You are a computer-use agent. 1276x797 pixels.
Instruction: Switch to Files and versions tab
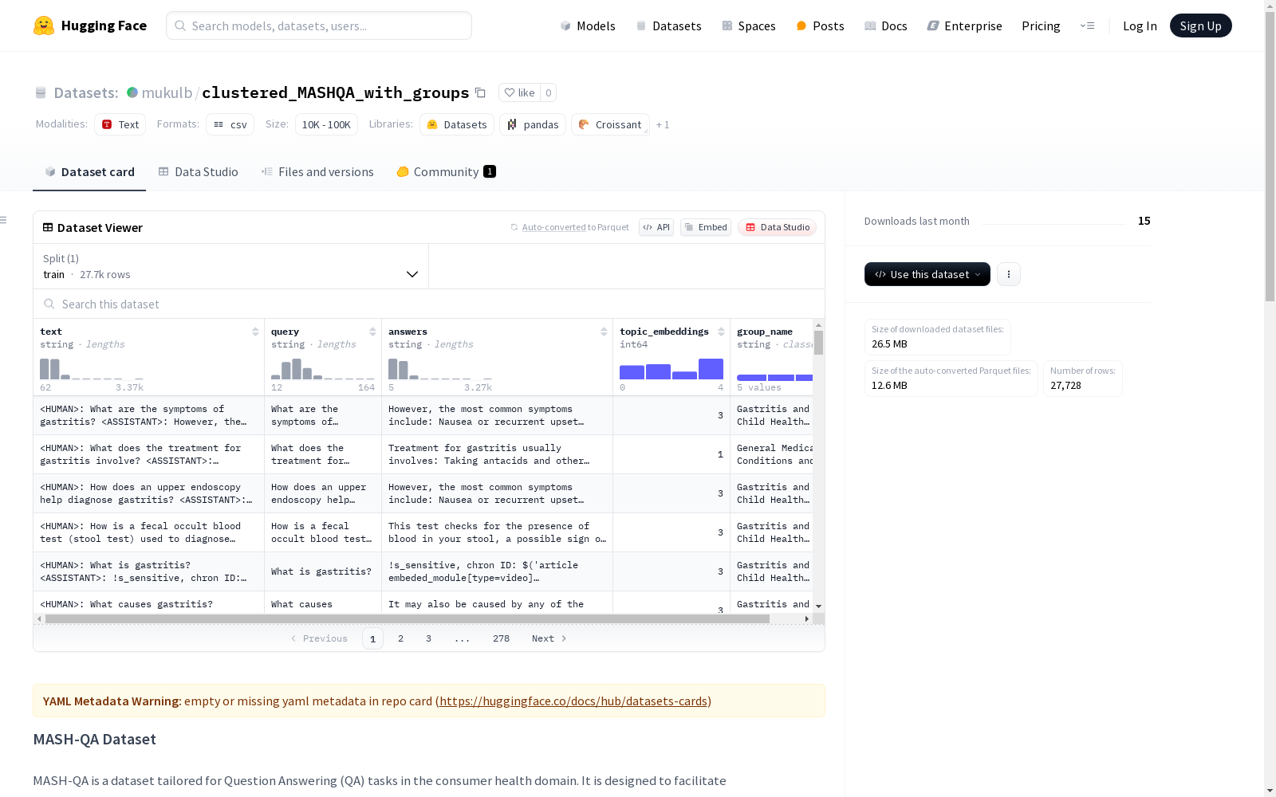pyautogui.click(x=317, y=171)
